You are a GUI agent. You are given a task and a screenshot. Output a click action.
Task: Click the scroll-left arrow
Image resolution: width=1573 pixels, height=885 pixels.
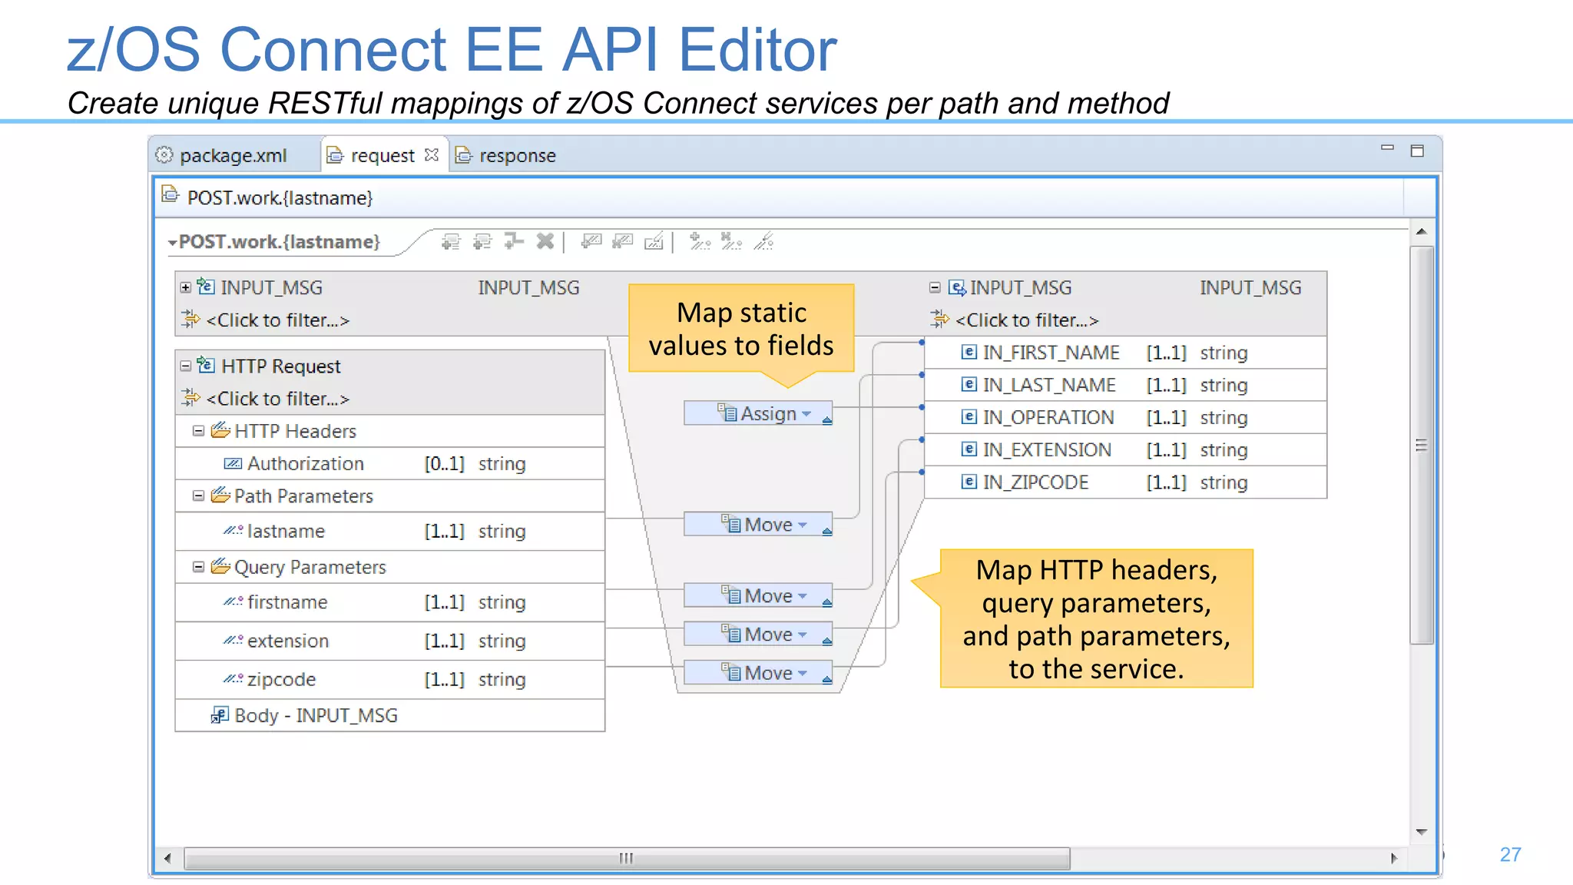coord(167,858)
